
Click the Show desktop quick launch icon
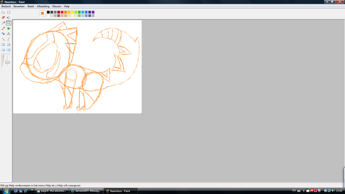coord(16,191)
